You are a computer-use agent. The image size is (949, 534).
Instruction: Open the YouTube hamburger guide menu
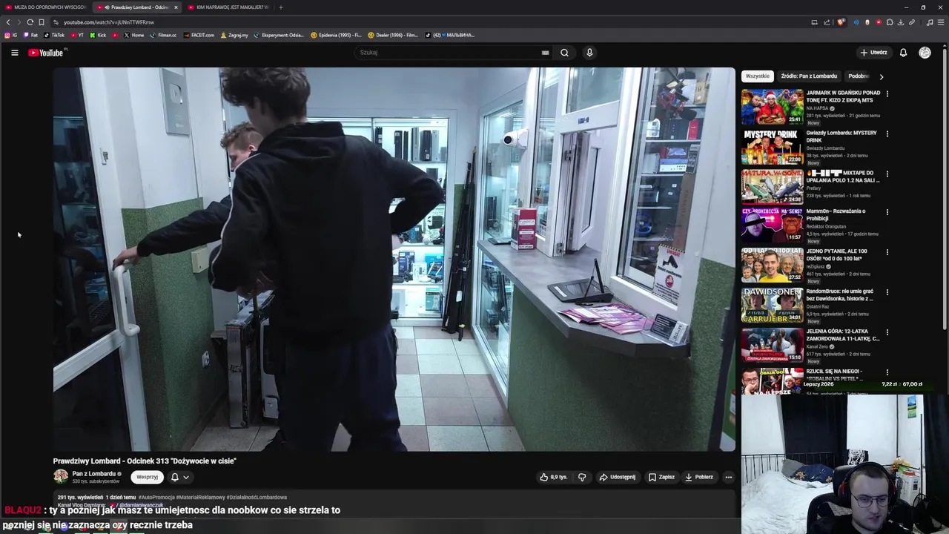tap(14, 53)
